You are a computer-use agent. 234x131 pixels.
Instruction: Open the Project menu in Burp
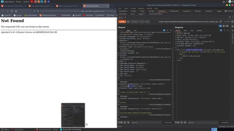pos(126,8)
